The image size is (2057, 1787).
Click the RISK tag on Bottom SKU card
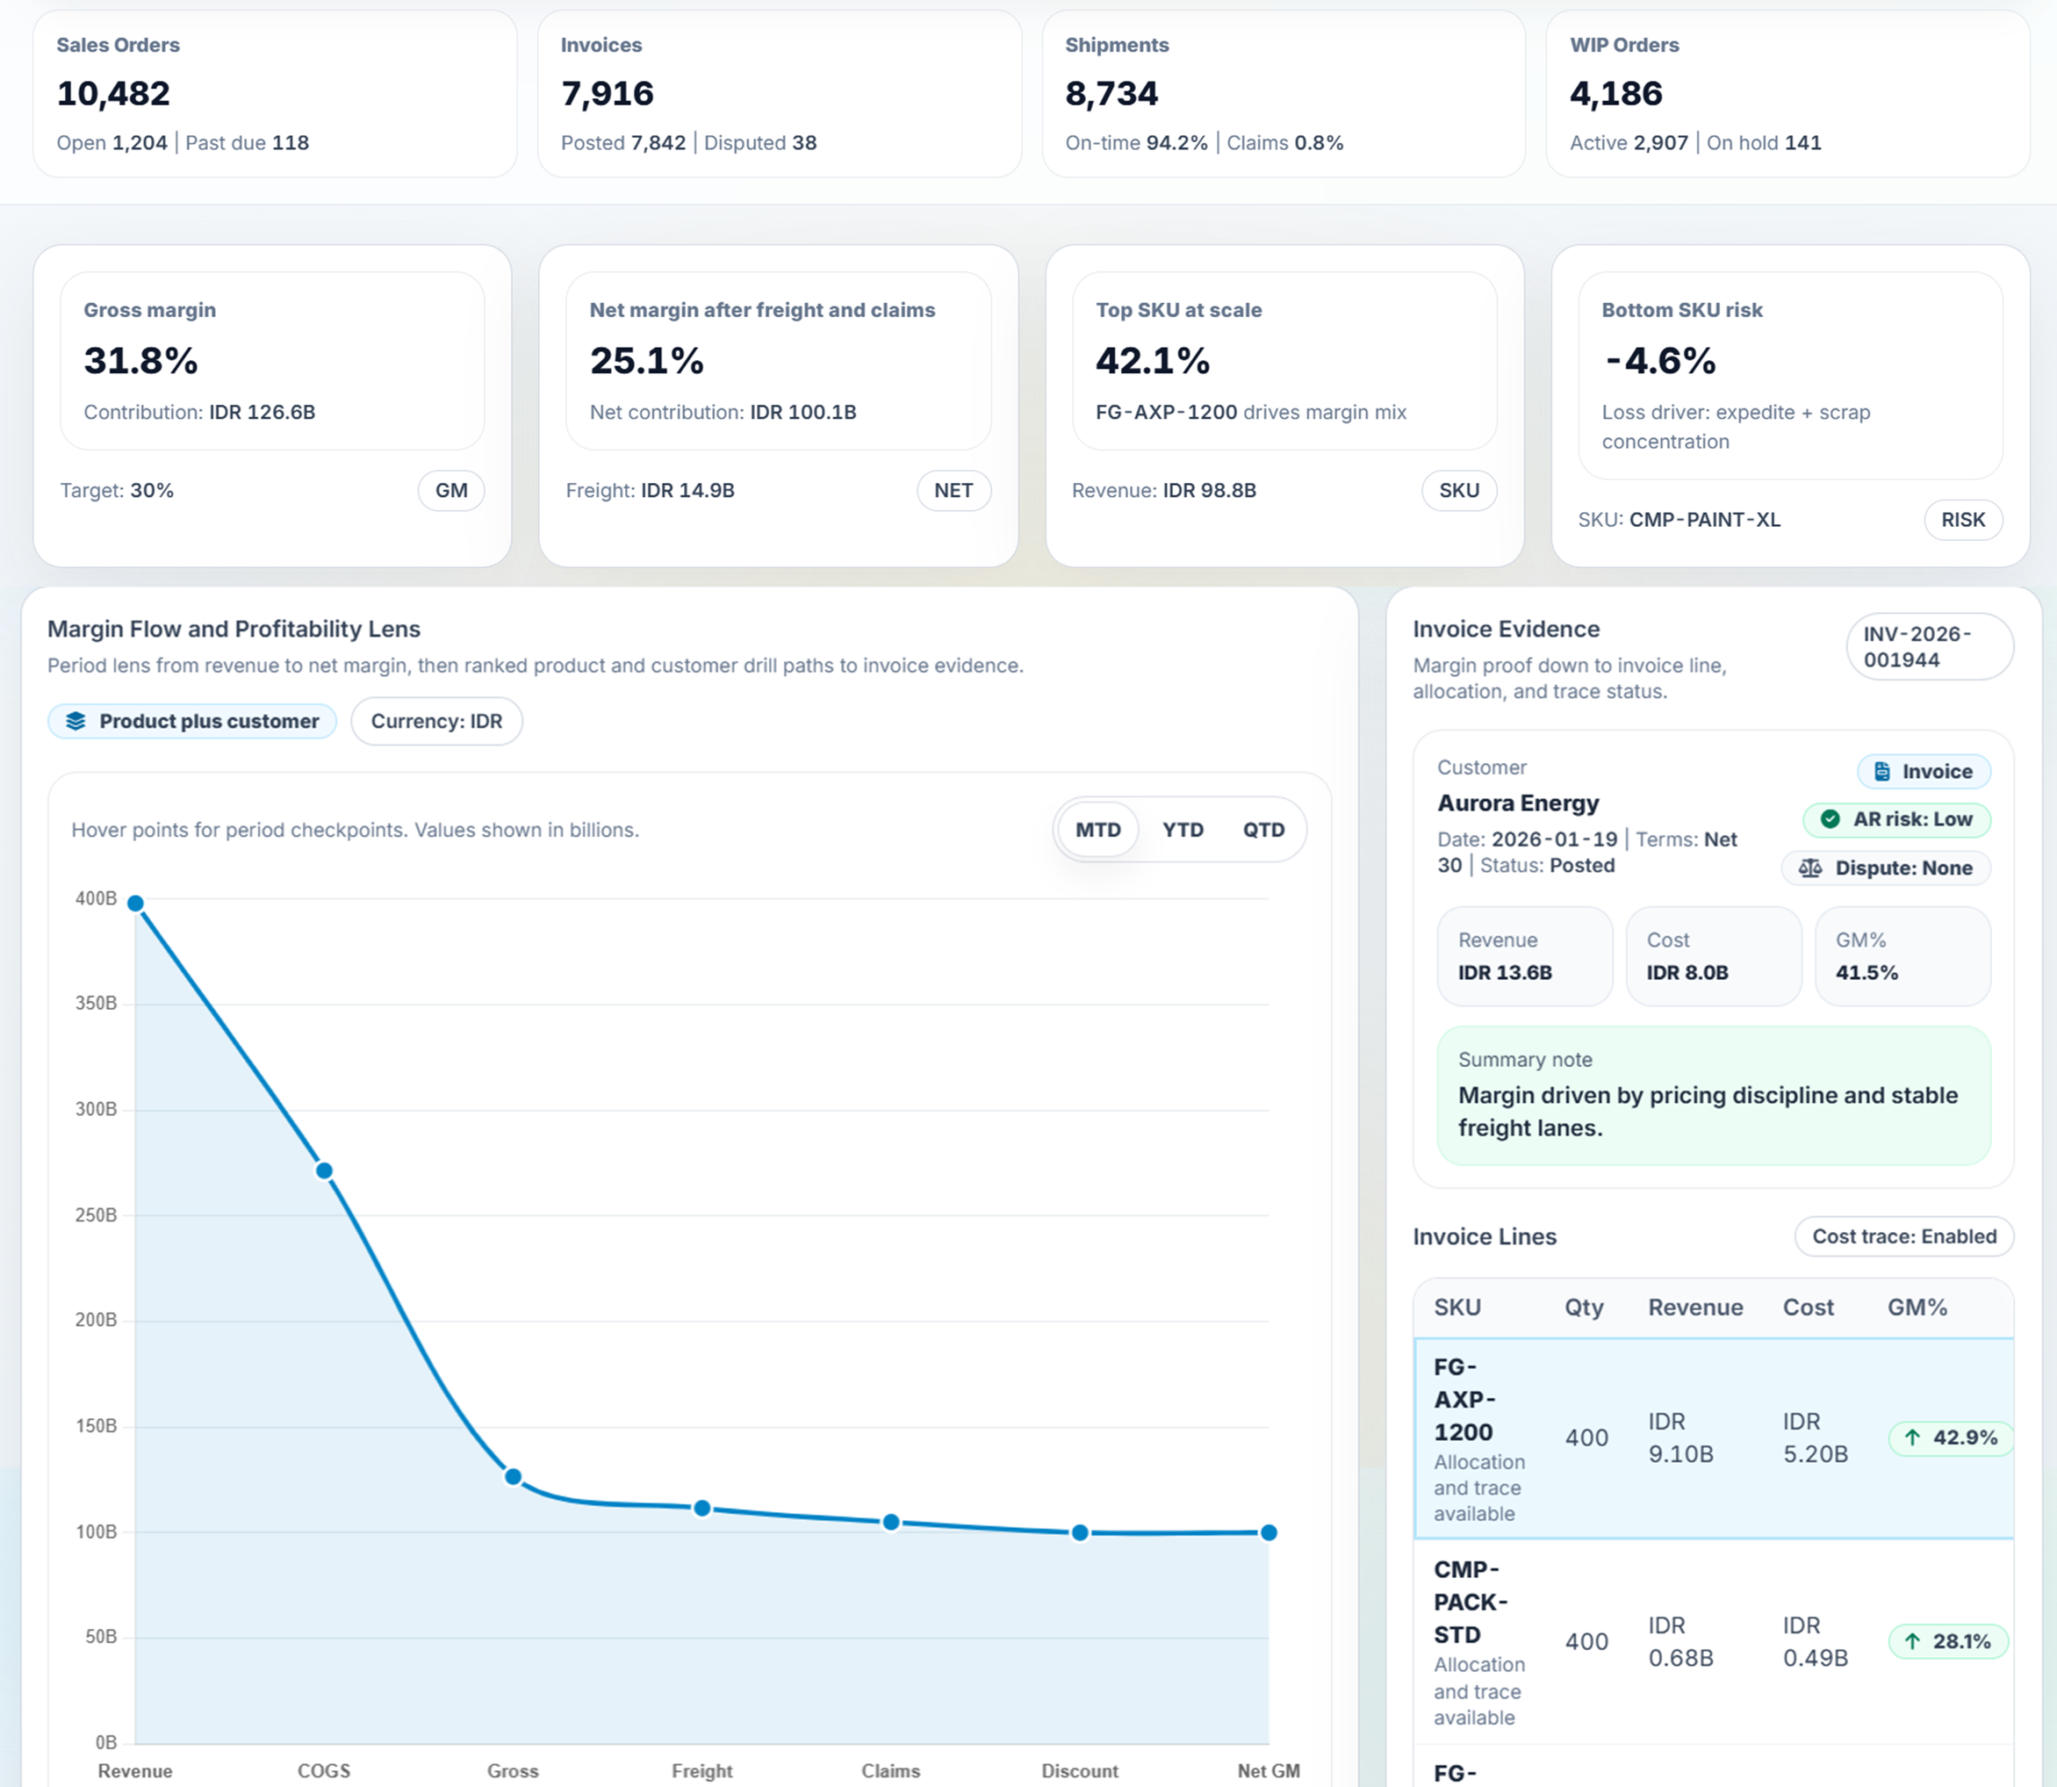click(1961, 520)
